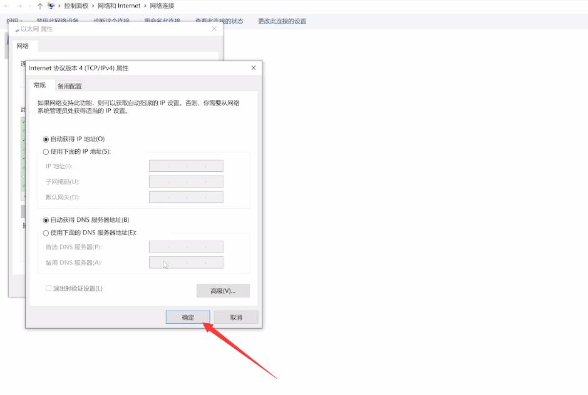This screenshot has height=395, width=588.
Task: Cancel the IPv4 dialog with 取消
Action: coord(236,317)
